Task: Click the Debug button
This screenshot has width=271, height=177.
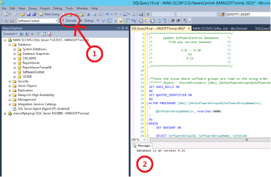Action: [x=87, y=21]
